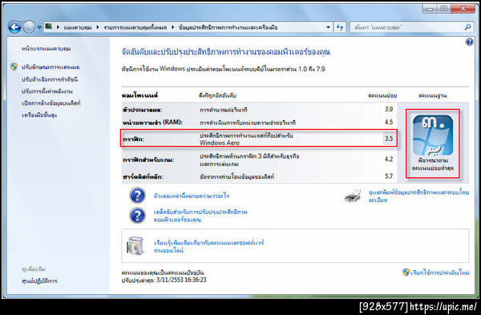Click the base score column header
This screenshot has height=315, width=481.
(433, 95)
